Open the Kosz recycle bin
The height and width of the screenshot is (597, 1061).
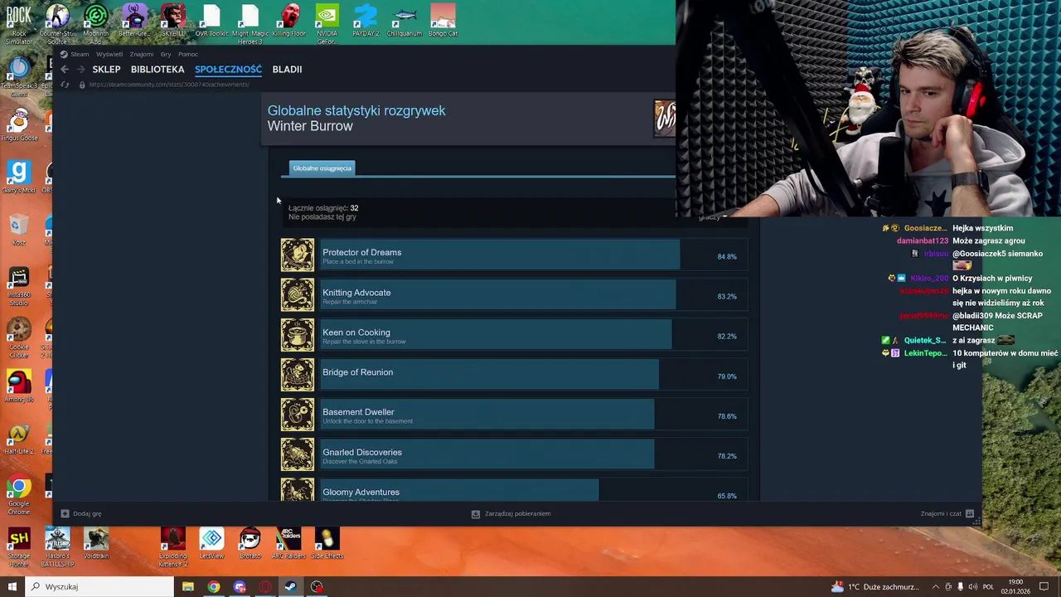(18, 230)
